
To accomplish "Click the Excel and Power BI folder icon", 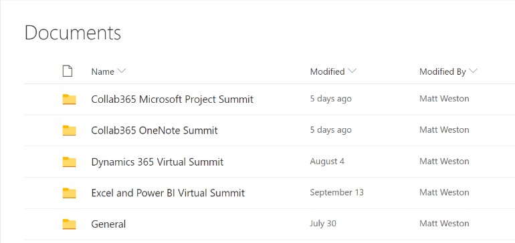I will click(x=70, y=193).
